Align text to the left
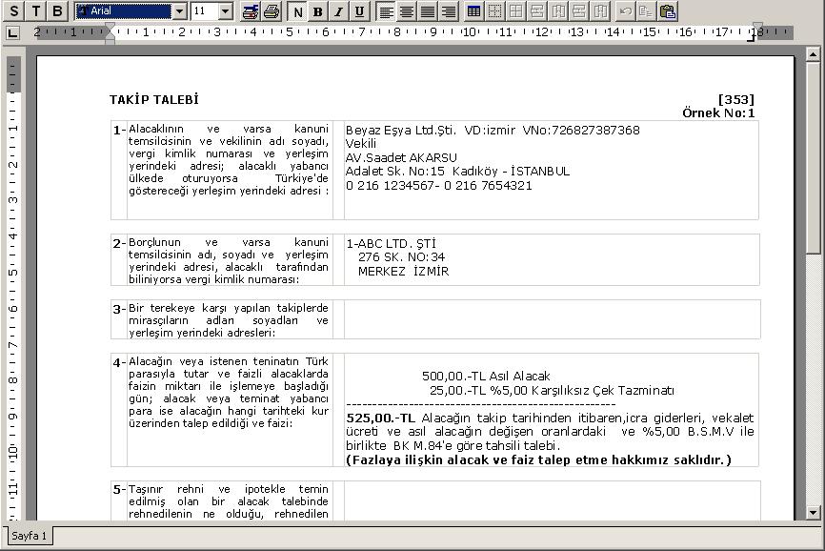 click(x=386, y=11)
